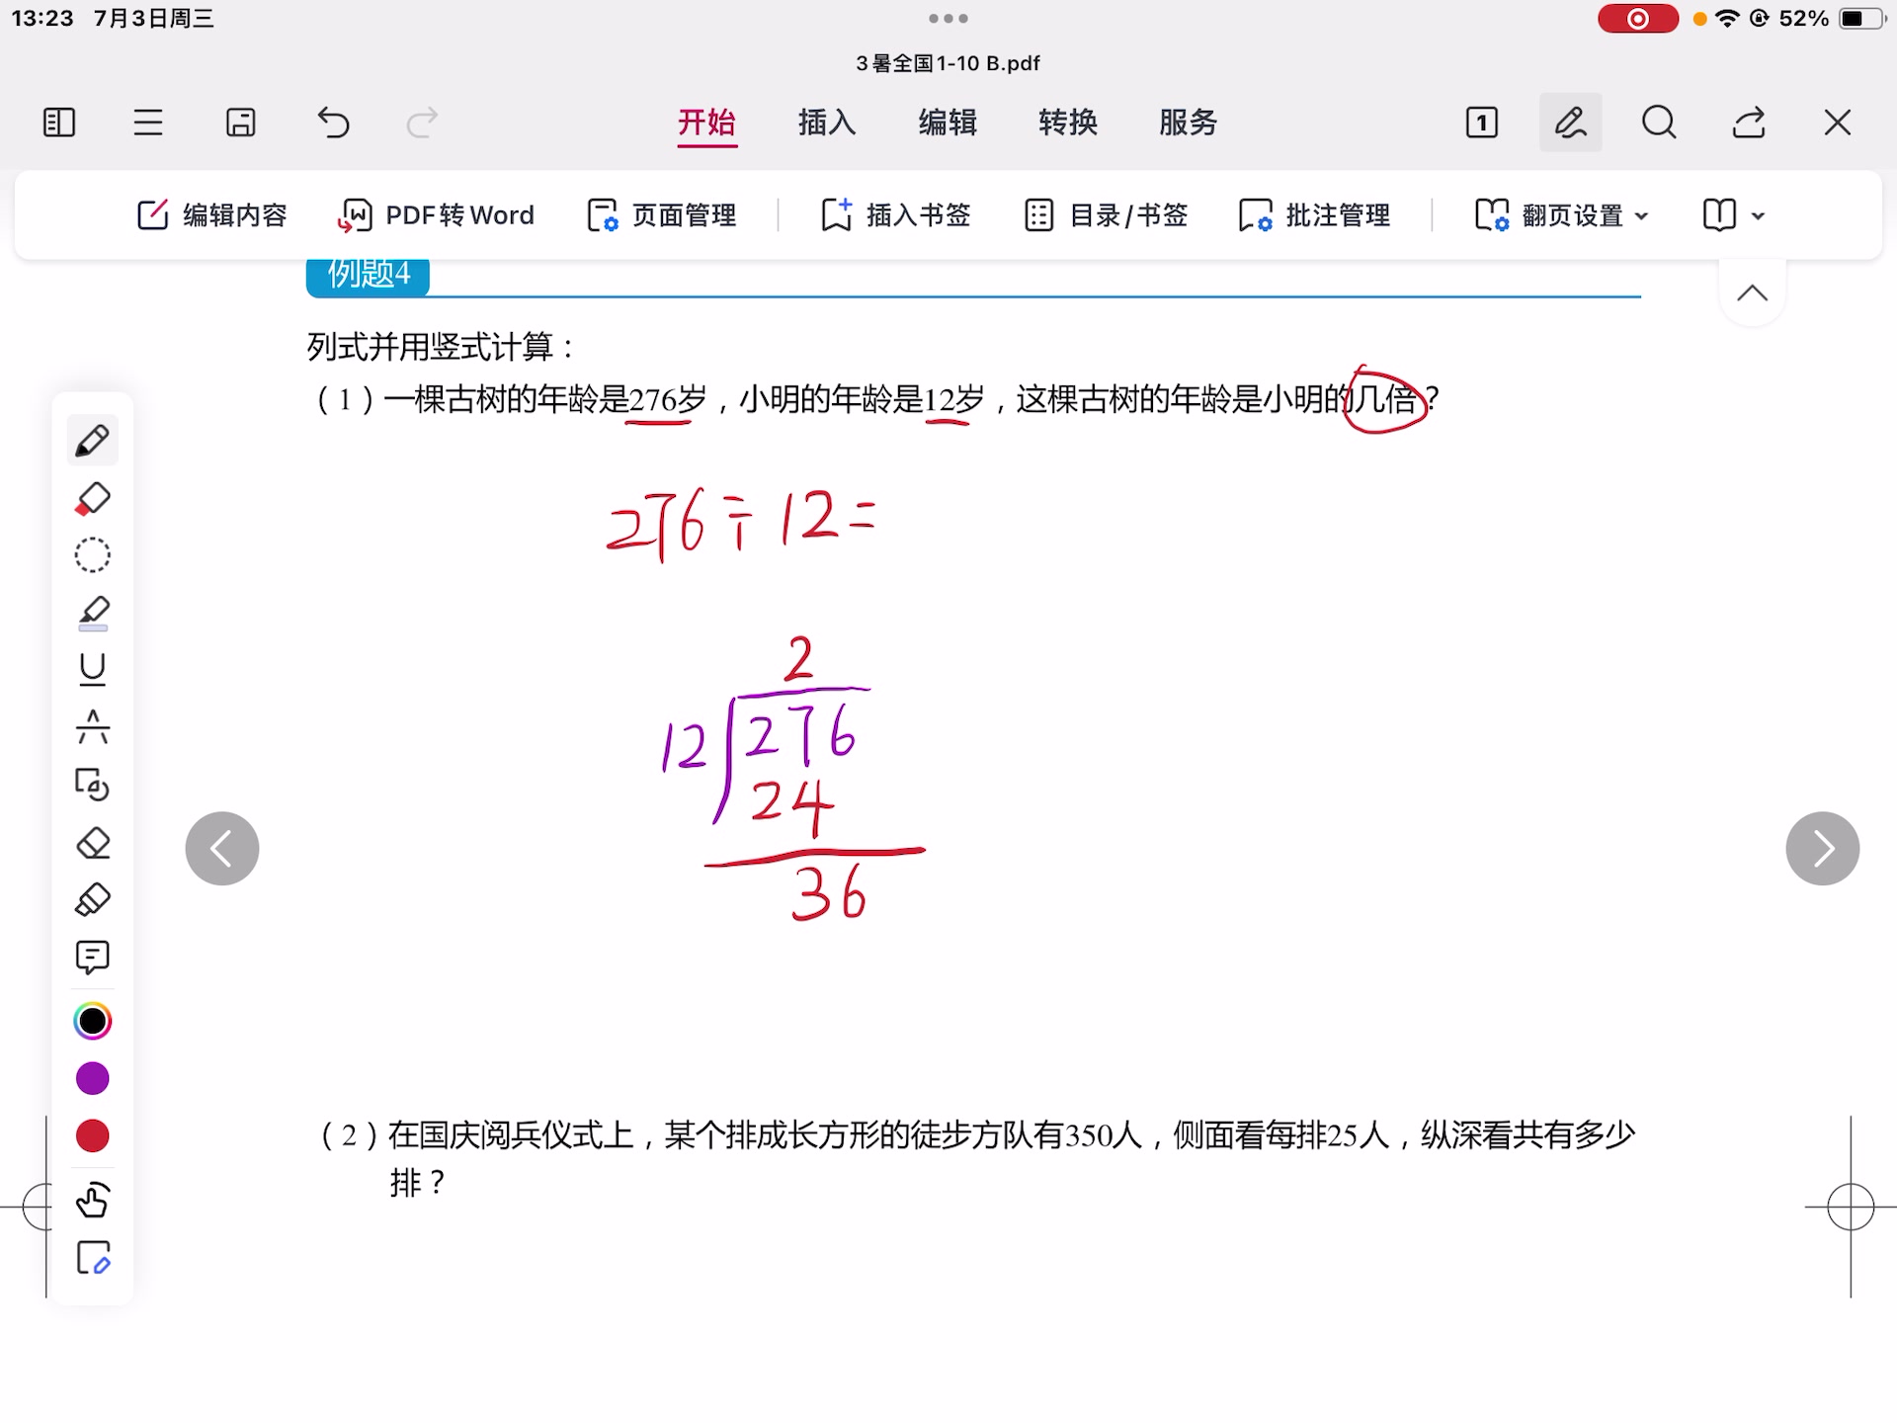The height and width of the screenshot is (1423, 1897).
Task: Switch to the 插入 tab
Action: coord(827,123)
